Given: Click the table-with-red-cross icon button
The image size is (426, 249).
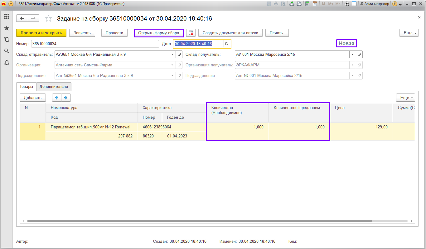Looking at the screenshot, I should pyautogui.click(x=191, y=33).
